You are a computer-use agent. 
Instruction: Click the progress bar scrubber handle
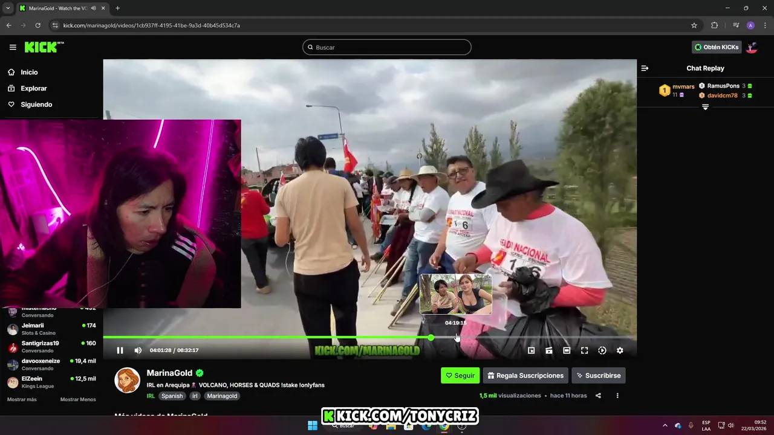click(431, 337)
